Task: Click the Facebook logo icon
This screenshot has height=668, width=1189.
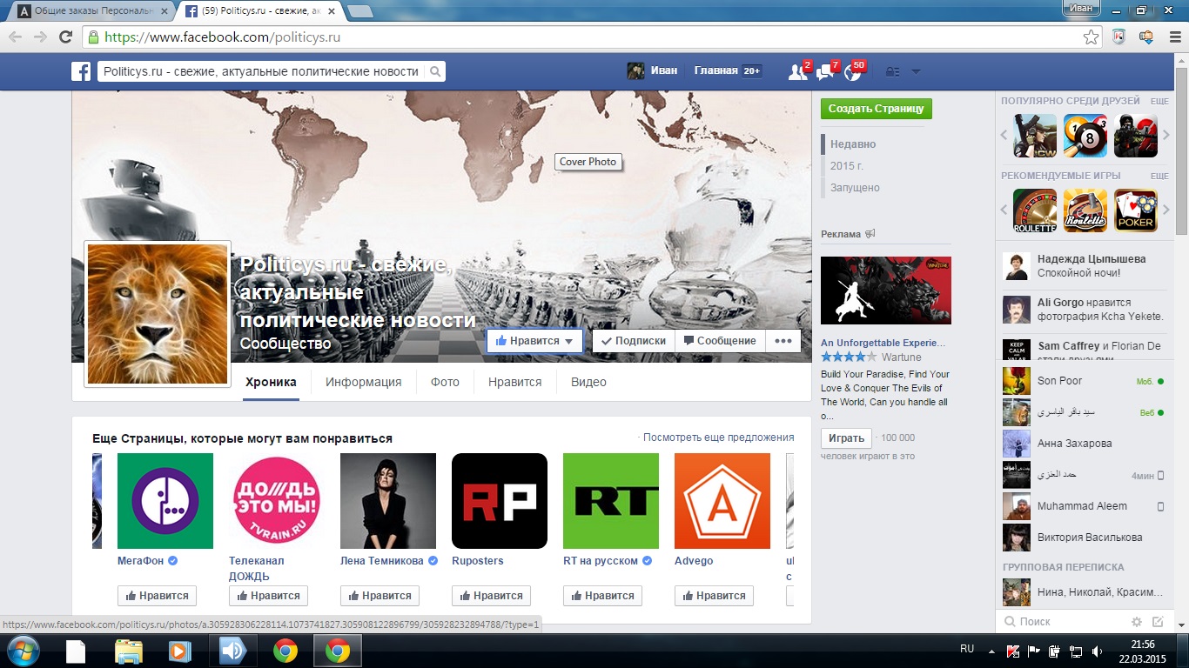Action: click(x=81, y=71)
